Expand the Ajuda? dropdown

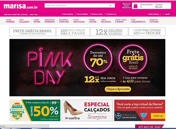[x=167, y=14]
